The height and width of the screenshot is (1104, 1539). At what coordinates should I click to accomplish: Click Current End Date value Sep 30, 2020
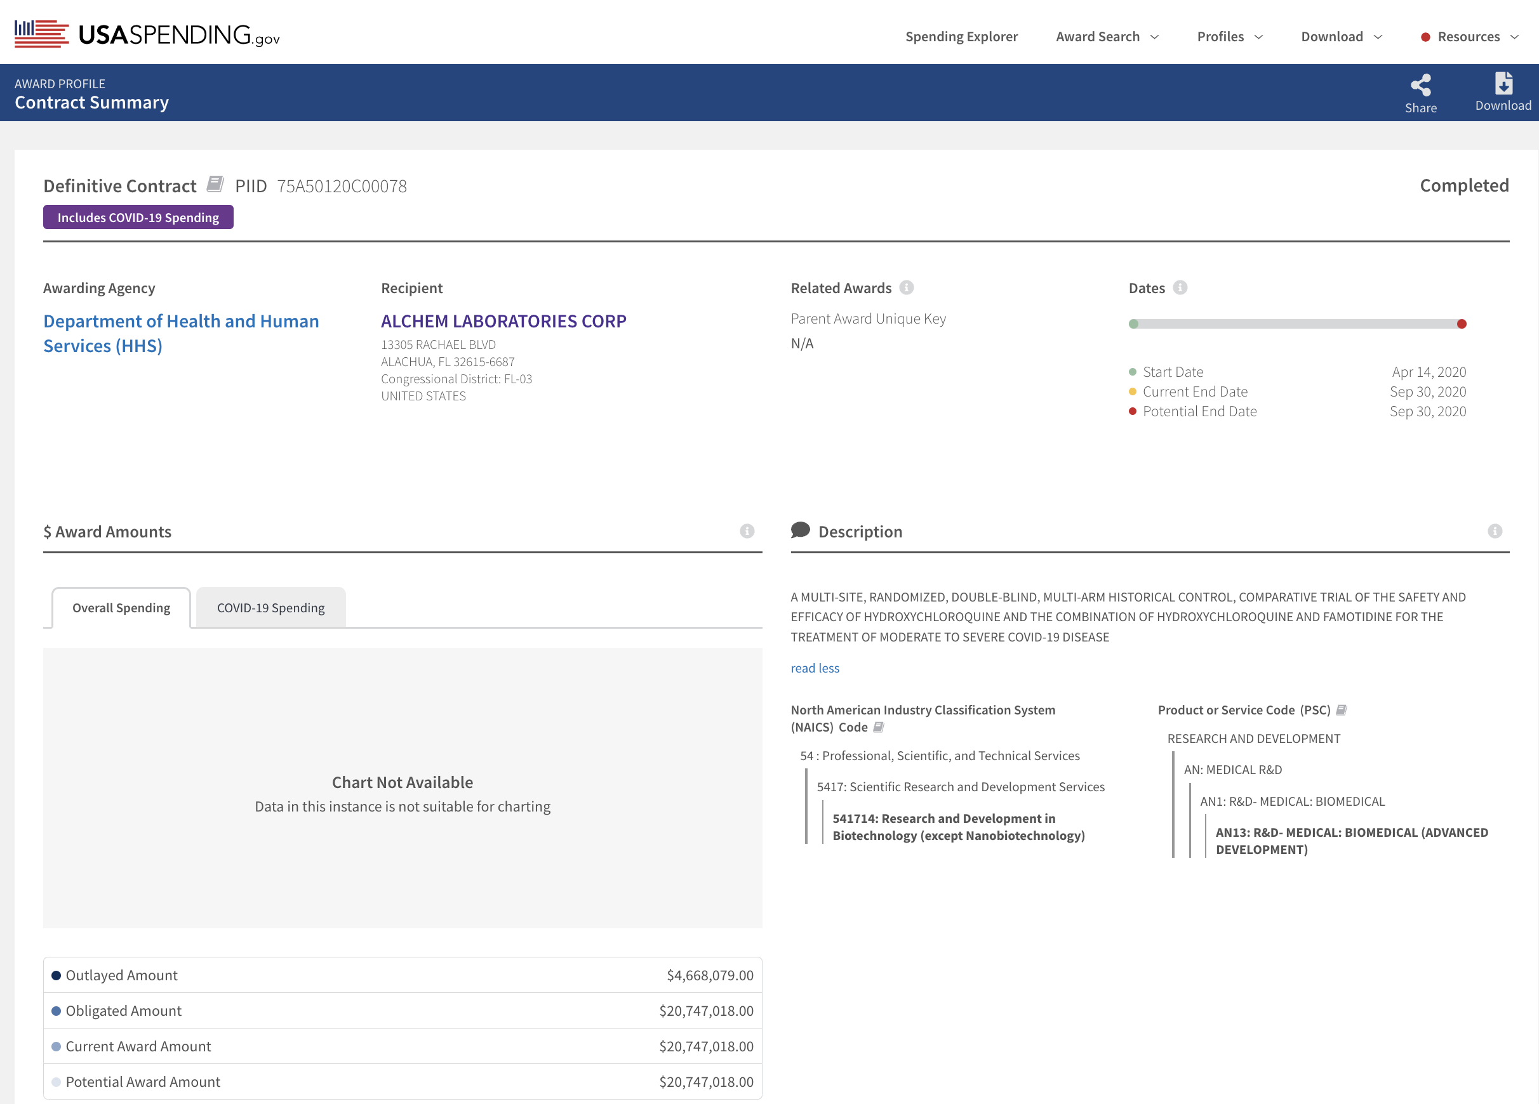1428,391
